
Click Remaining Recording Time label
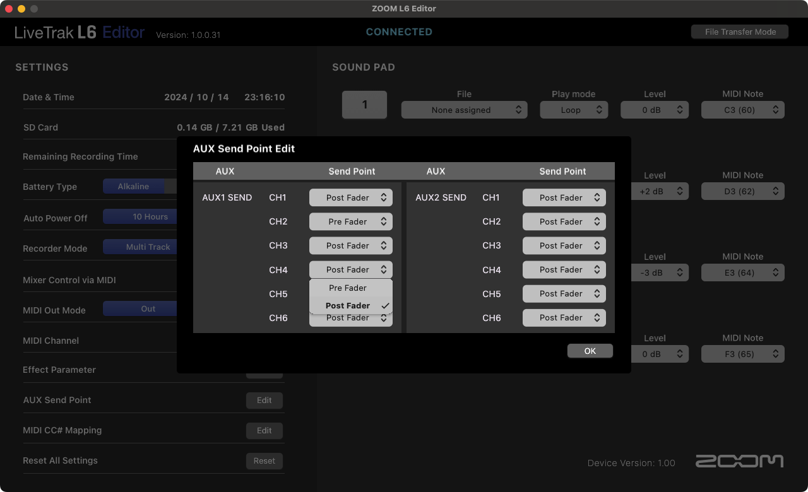tap(80, 156)
